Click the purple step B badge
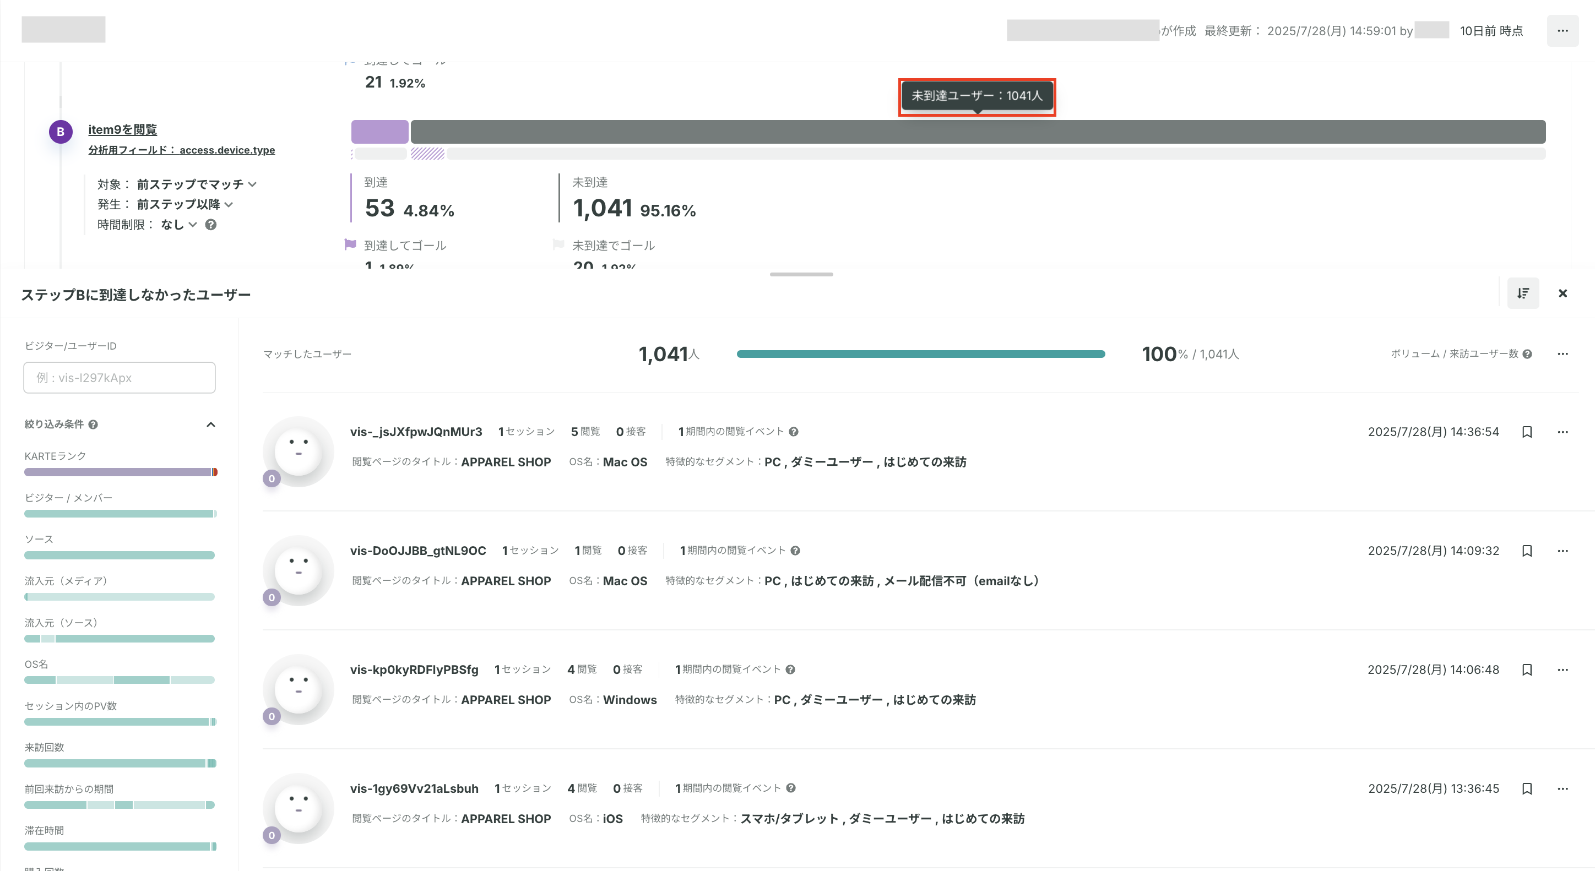The width and height of the screenshot is (1595, 871). click(x=61, y=132)
